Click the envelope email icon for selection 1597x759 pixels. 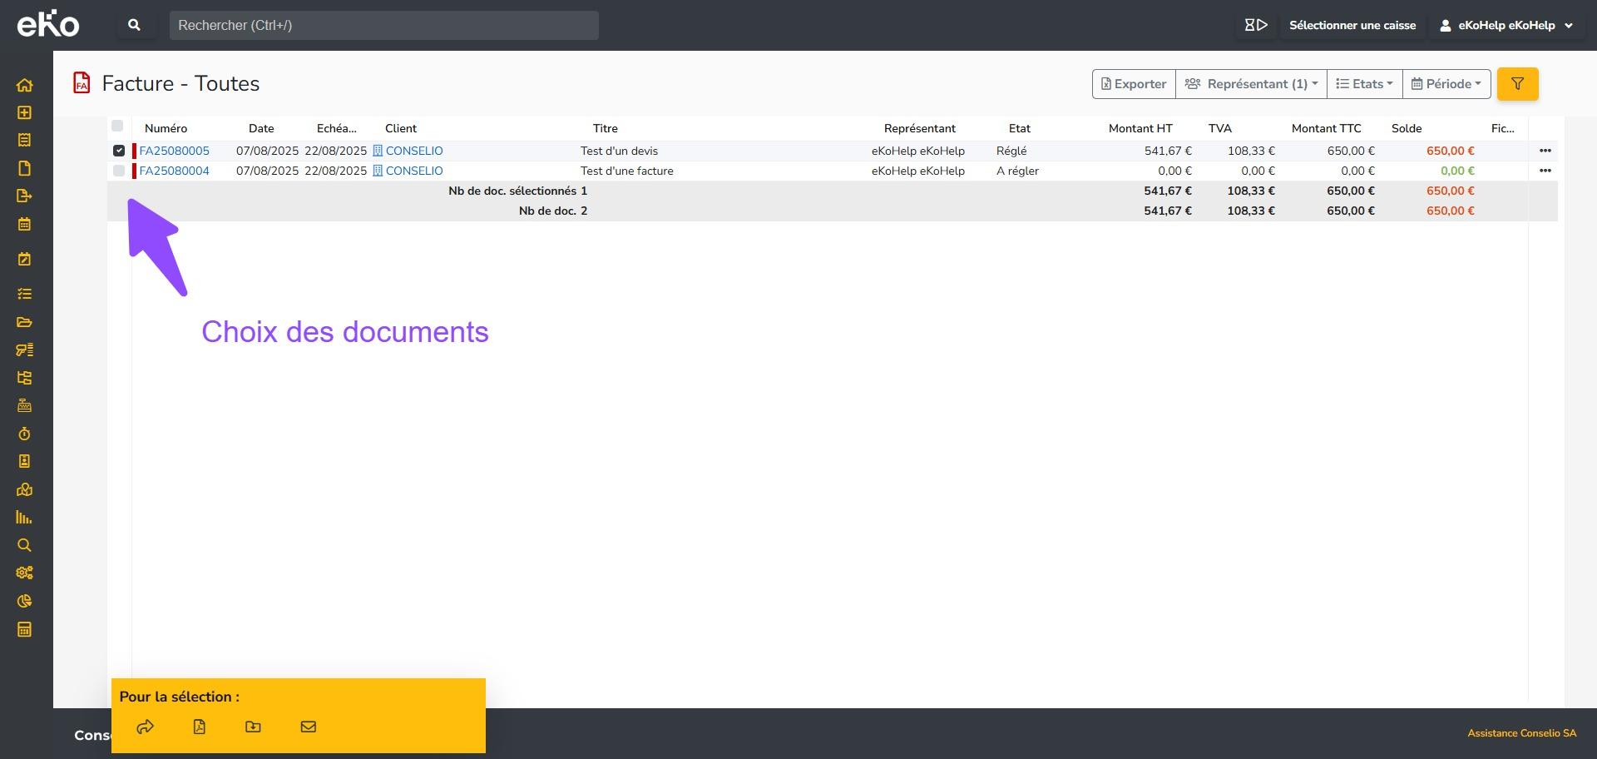point(308,727)
